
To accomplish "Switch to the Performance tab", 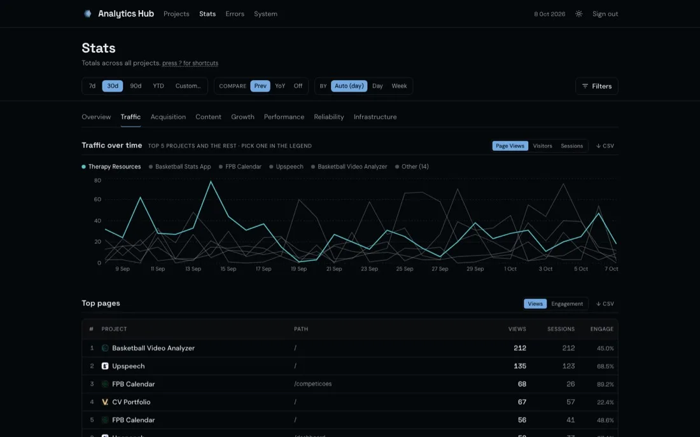I will click(284, 117).
